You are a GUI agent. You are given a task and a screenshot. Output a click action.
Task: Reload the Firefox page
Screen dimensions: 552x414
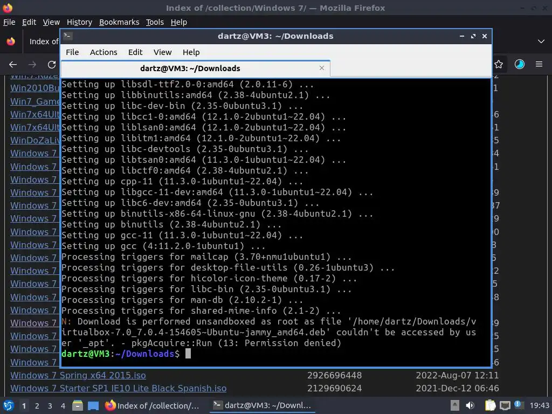click(x=52, y=65)
